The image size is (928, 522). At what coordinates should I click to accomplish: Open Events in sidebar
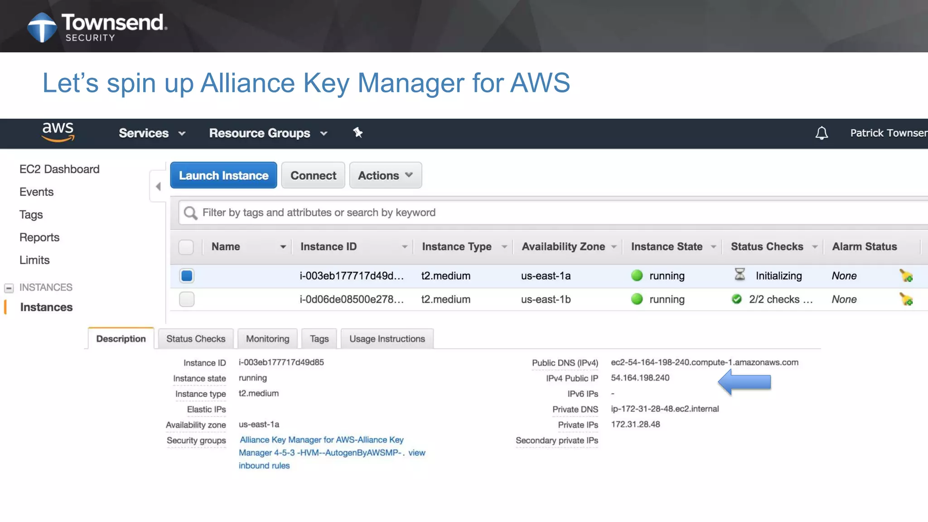(36, 192)
